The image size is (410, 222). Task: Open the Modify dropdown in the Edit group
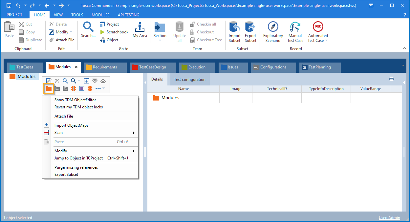pos(61,32)
